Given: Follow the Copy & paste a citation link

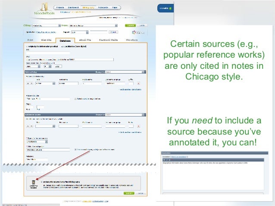Looking at the screenshot, I should pos(46,32).
